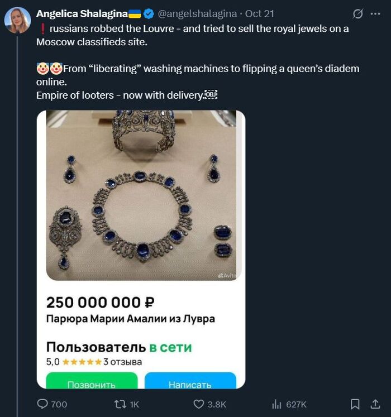Click the Angelica Shalagina display name

tap(82, 13)
